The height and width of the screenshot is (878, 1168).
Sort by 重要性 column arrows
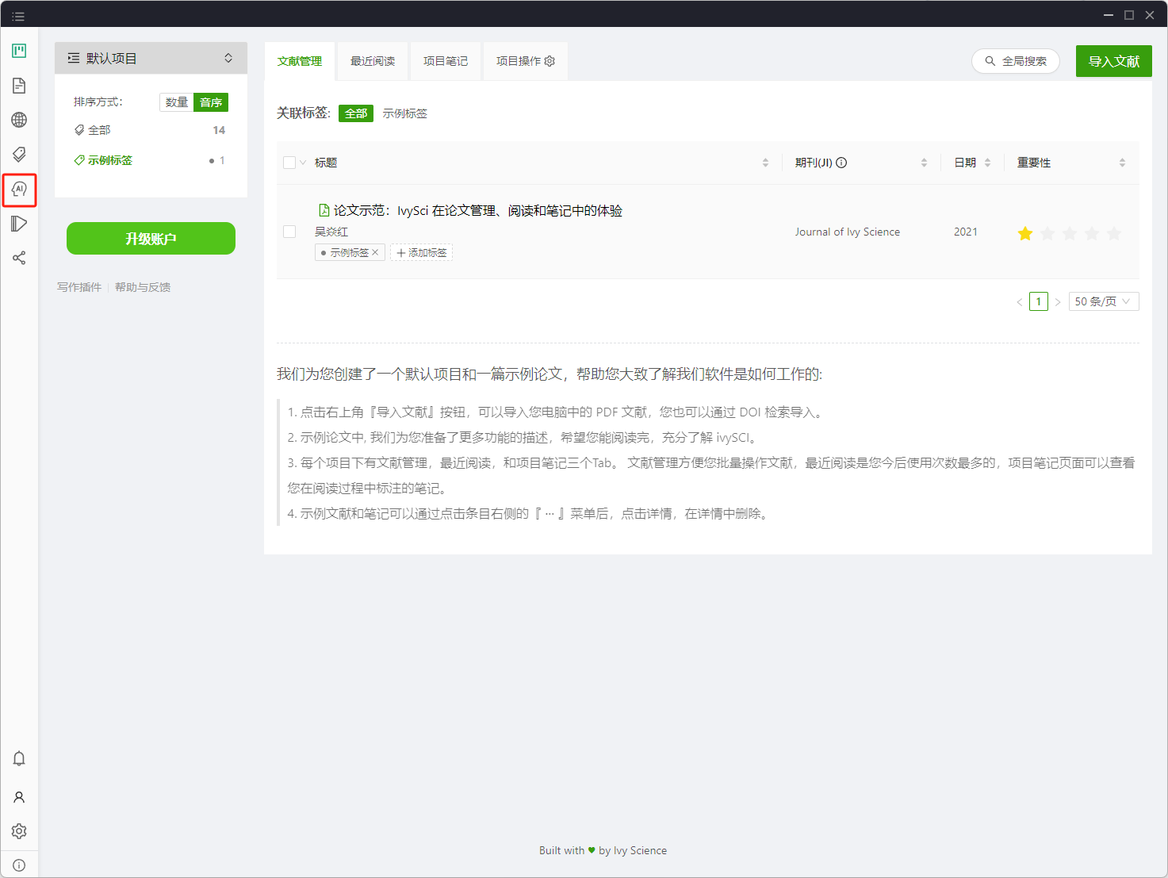1122,163
